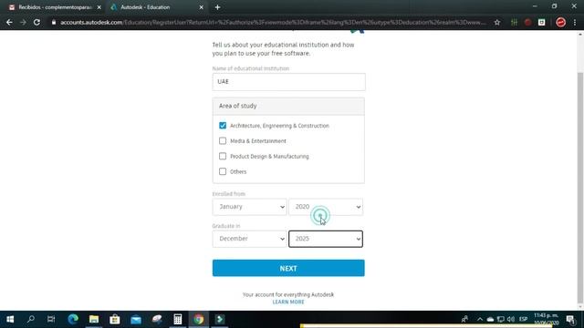The width and height of the screenshot is (584, 328).
Task: Open the red profile avatar icon
Action: (x=561, y=22)
